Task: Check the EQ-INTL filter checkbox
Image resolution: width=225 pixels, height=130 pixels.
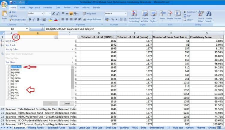Action: click(x=10, y=81)
